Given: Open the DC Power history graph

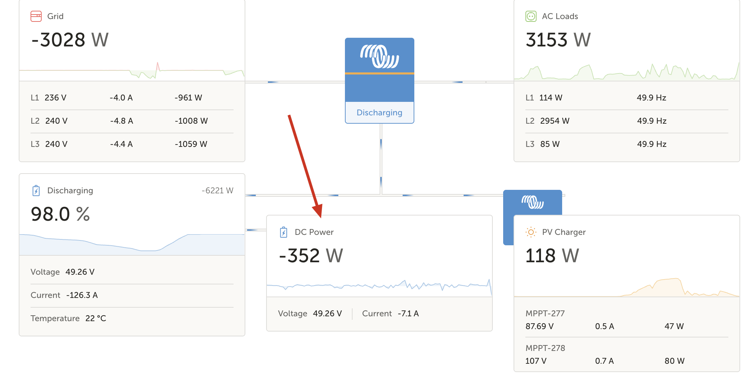Looking at the screenshot, I should 379,287.
